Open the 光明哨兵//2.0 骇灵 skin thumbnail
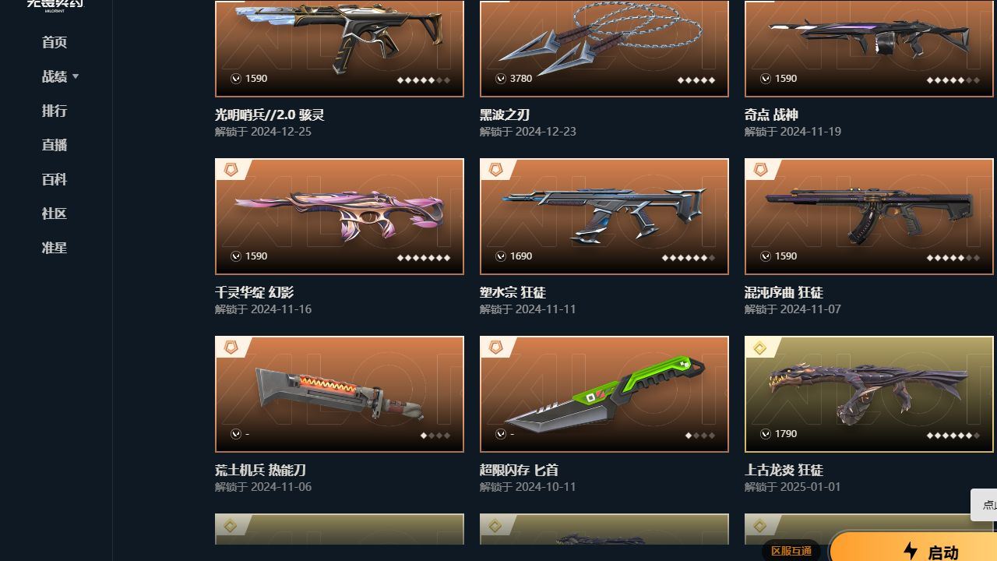 (340, 48)
